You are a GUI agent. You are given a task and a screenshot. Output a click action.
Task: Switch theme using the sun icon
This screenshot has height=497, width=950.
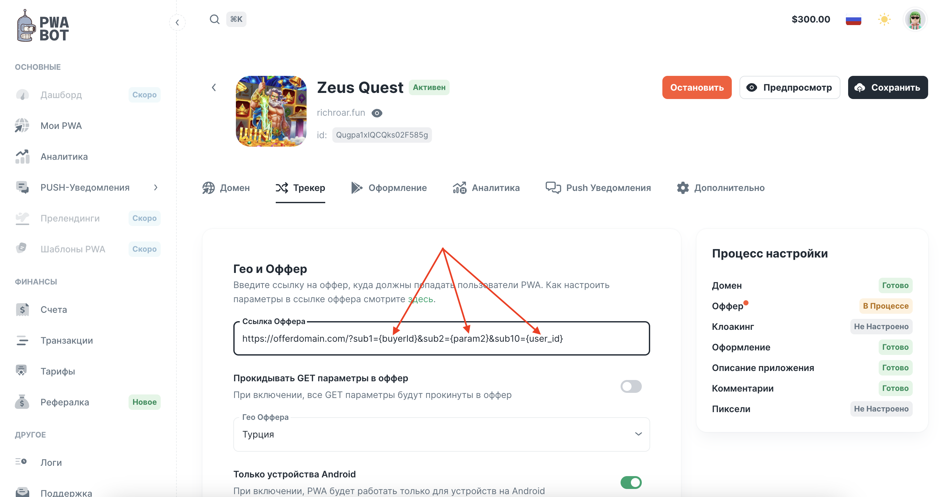tap(884, 19)
